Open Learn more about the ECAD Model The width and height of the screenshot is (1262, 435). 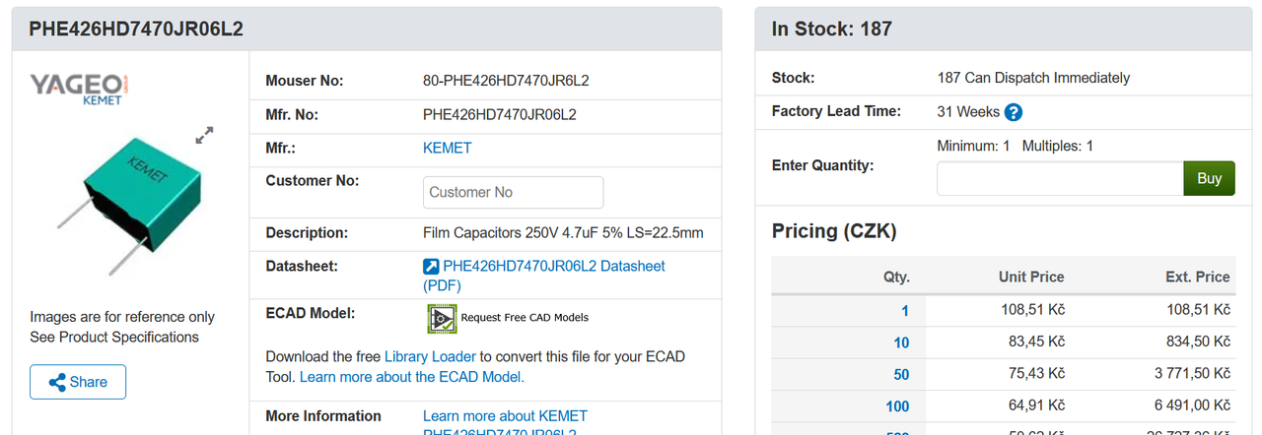[x=412, y=377]
